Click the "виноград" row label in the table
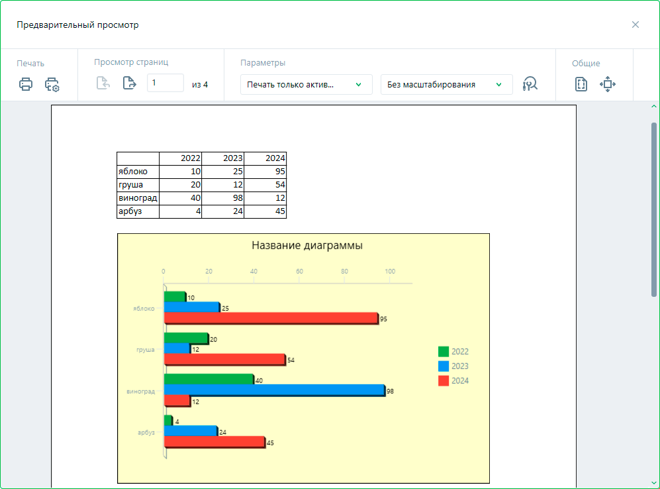 click(x=138, y=198)
